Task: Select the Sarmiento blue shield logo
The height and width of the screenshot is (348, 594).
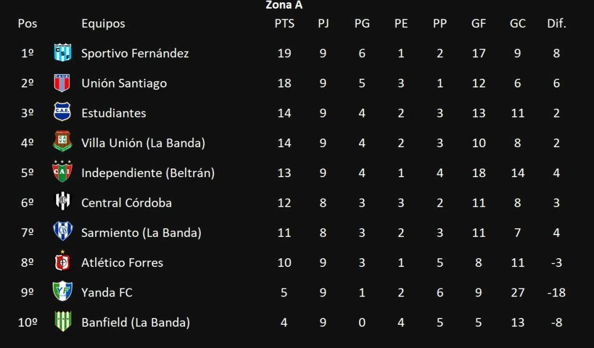Action: pos(63,230)
